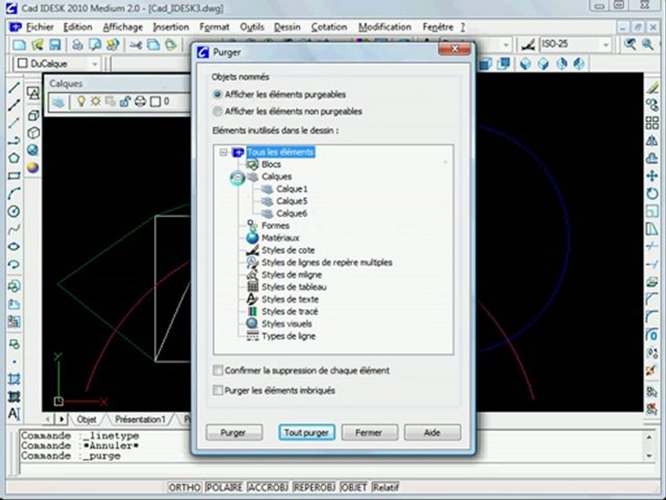Screen dimensions: 666x500
Task: Select the Line tool in left toolbar
Action: tap(14, 88)
